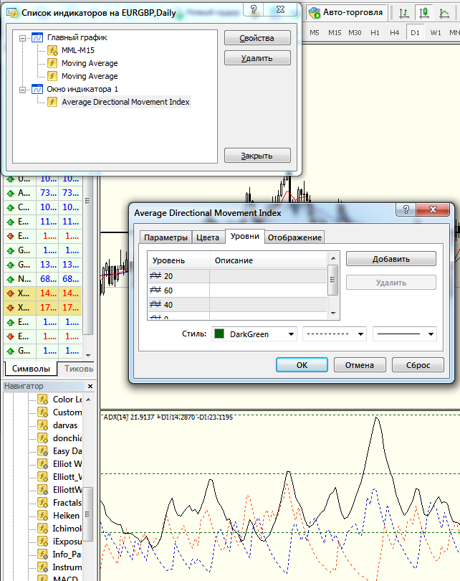The image size is (460, 581).
Task: Click Отмена in ADX dialog
Action: pos(360,365)
